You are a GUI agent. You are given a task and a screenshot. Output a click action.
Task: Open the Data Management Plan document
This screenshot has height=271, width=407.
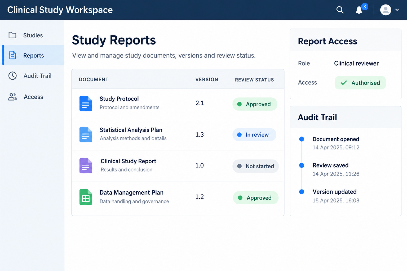tap(131, 193)
